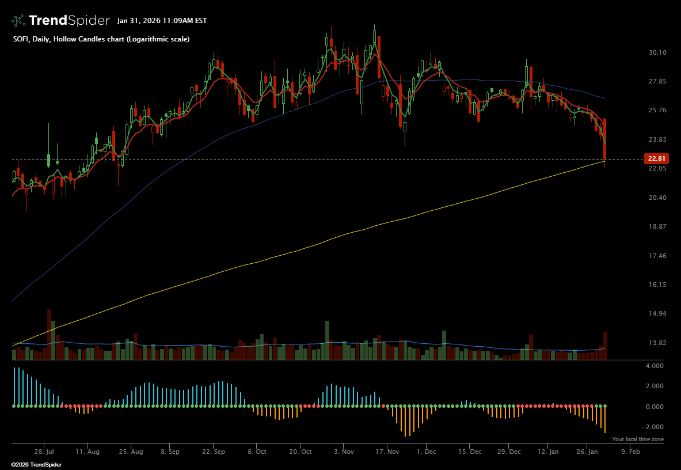
Task: Select the SOFI Daily Hollow Candles chart title
Action: point(101,39)
